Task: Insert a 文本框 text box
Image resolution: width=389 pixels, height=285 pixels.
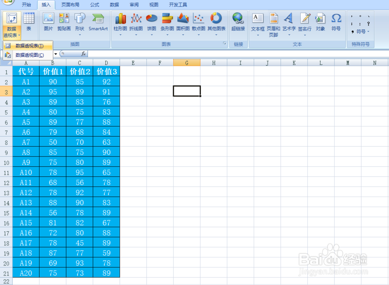Action: click(x=258, y=25)
